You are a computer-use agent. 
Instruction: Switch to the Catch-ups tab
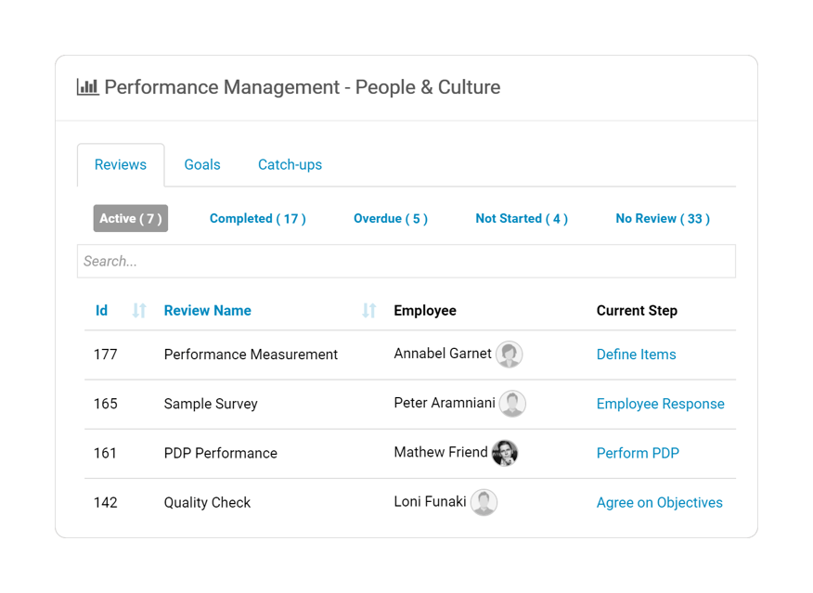click(290, 165)
